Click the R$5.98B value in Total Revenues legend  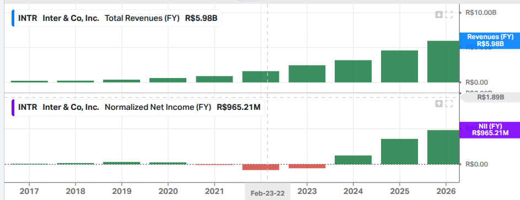tap(201, 18)
